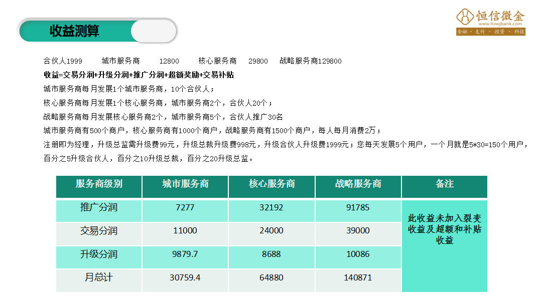Viewport: 546px width, 302px height.
Task: Click the cell value 8688
Action: [271, 254]
